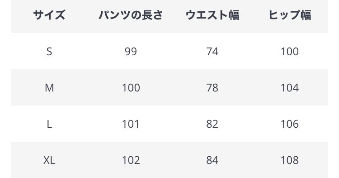
Task: Click pants length value 99
Action: [131, 52]
